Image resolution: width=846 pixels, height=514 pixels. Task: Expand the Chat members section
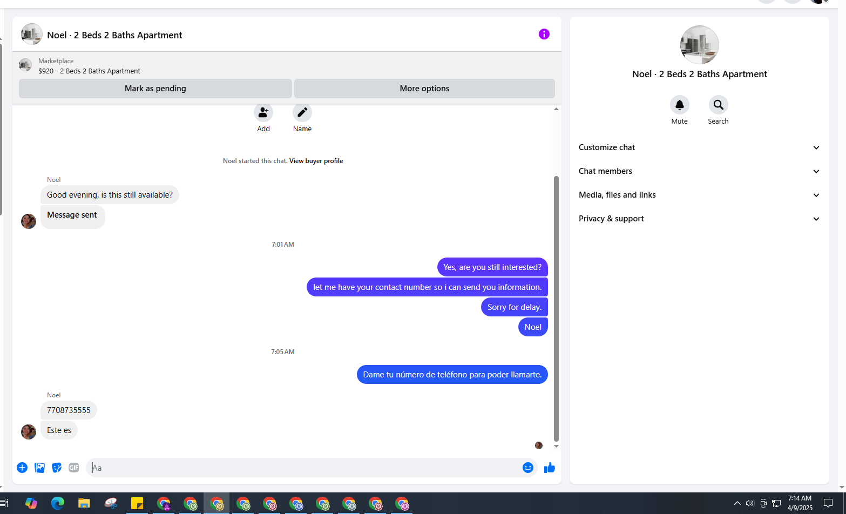[699, 171]
